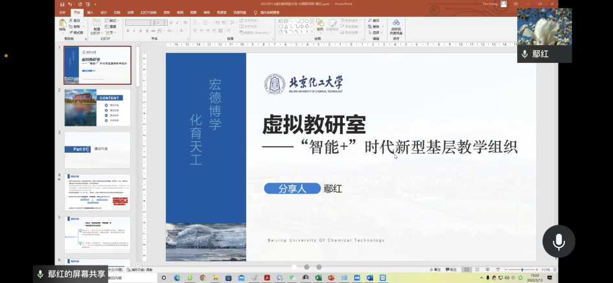The height and width of the screenshot is (283, 613).
Task: Open the Section dropdown
Action: (111, 33)
